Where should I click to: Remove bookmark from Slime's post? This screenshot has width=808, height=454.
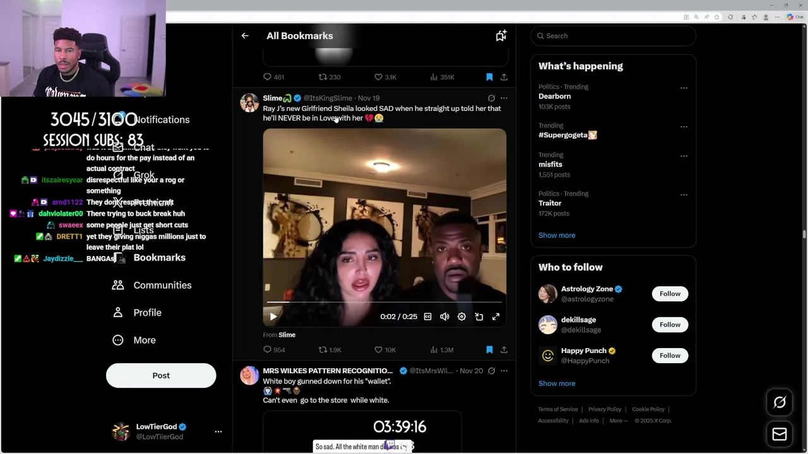click(x=489, y=350)
